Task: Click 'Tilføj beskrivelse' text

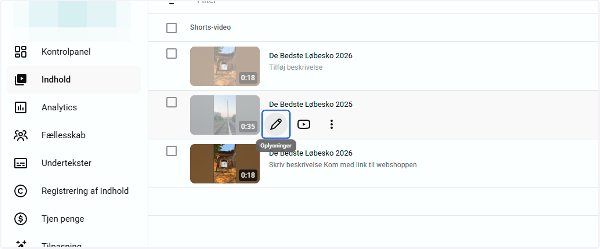Action: [x=296, y=67]
